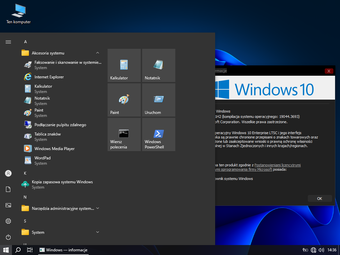Launch Windows Media Player
The image size is (340, 255).
(54, 149)
